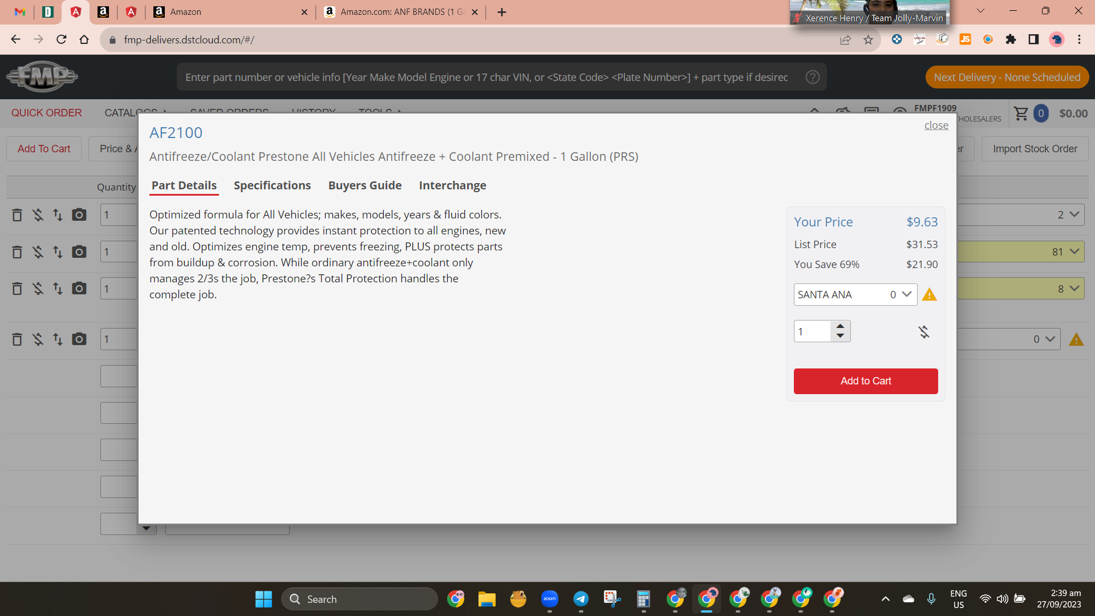Screen dimensions: 1095x616
Task: Click the quantity field in the AF2100 panel
Action: (813, 331)
